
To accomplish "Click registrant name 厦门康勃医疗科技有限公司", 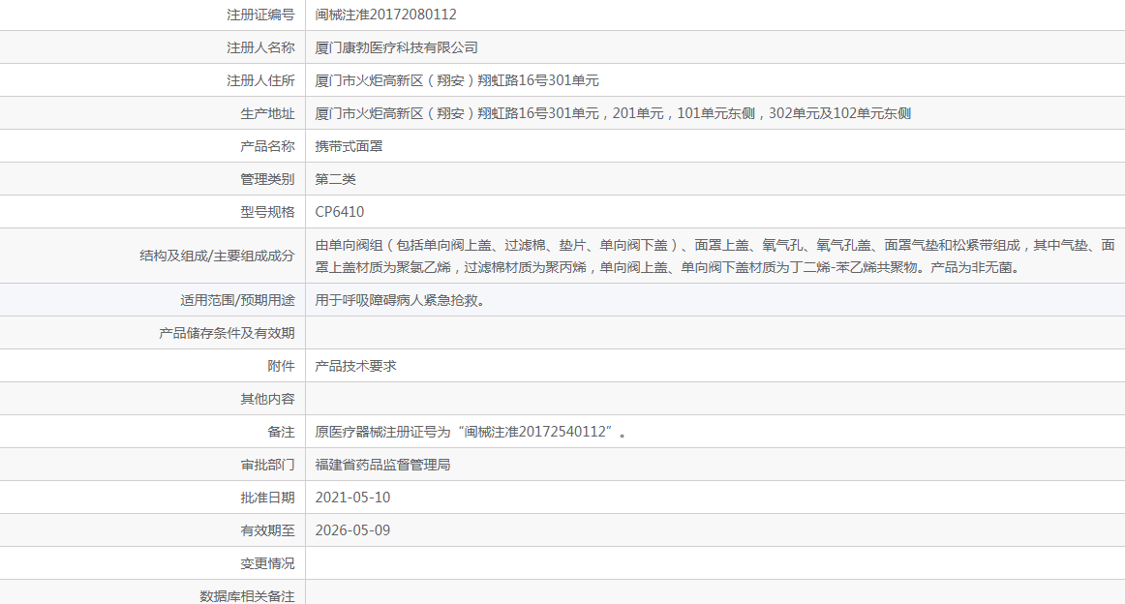I will (396, 47).
